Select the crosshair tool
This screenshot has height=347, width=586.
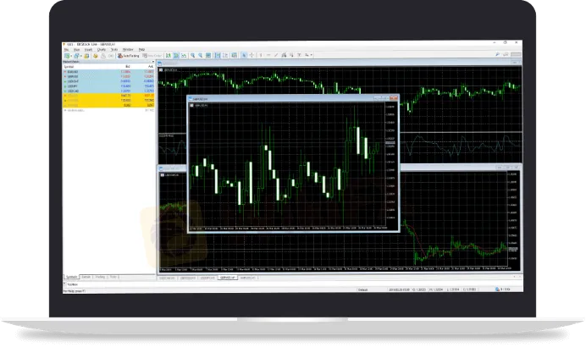[x=252, y=55]
